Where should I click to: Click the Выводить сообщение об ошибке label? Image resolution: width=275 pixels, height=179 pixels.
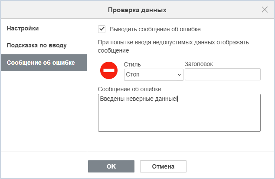tap(155, 30)
